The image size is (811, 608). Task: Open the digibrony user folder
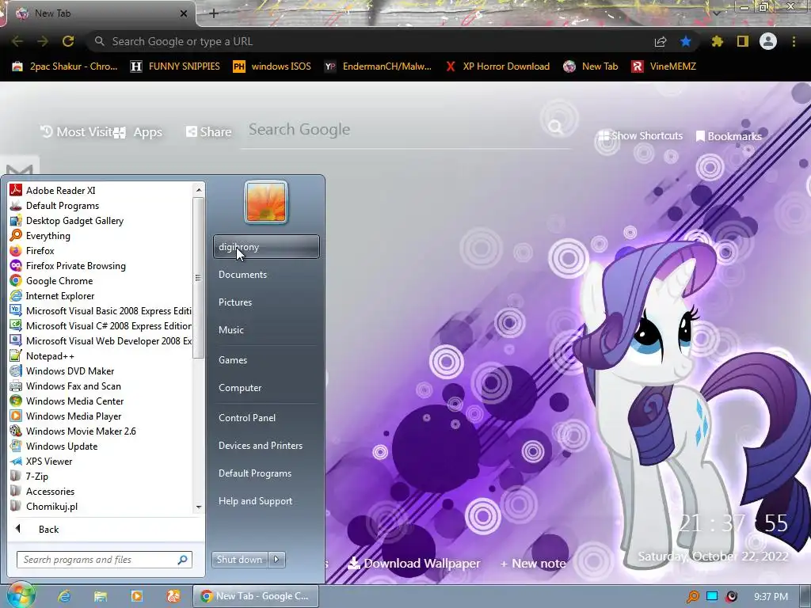click(266, 247)
